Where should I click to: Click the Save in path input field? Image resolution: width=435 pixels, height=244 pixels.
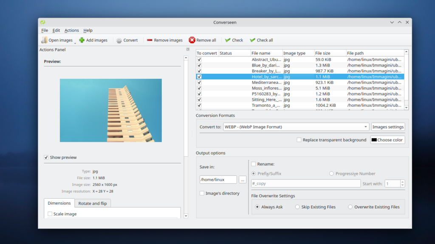click(218, 180)
